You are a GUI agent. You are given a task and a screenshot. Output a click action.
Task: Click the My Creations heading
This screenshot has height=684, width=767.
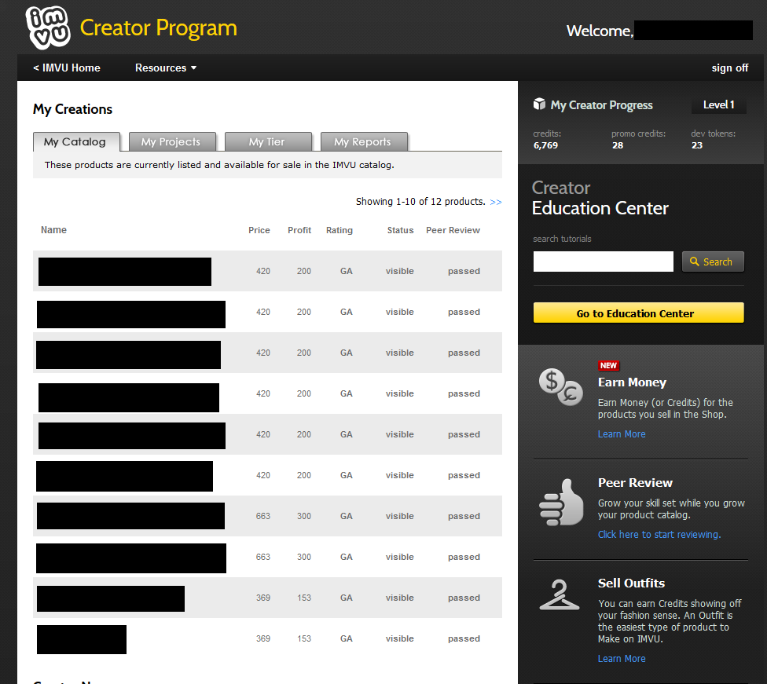72,109
